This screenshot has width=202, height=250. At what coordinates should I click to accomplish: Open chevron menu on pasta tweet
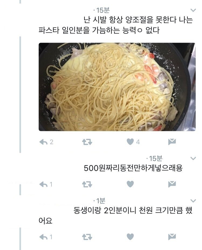tap(193, 10)
